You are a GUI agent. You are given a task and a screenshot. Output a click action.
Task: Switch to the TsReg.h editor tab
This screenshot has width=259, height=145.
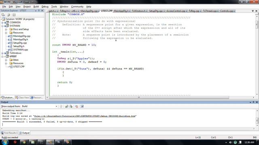(64, 11)
